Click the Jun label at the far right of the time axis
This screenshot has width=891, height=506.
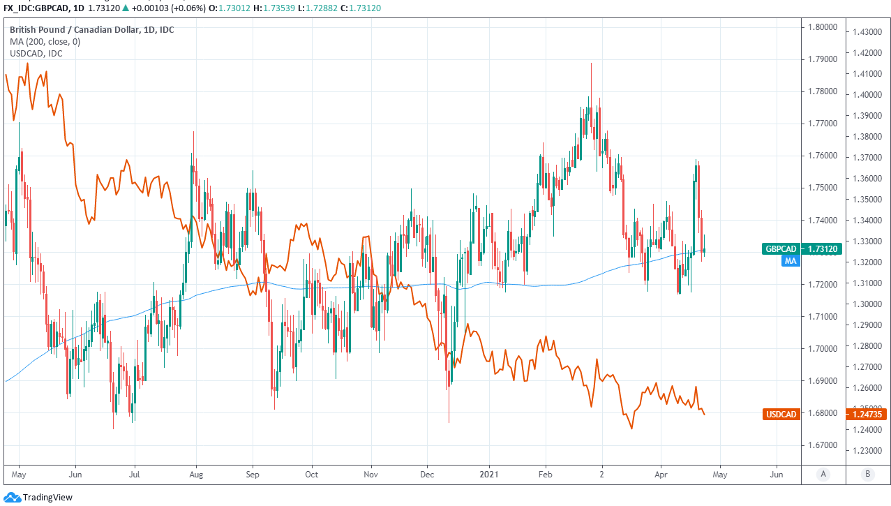pos(776,475)
